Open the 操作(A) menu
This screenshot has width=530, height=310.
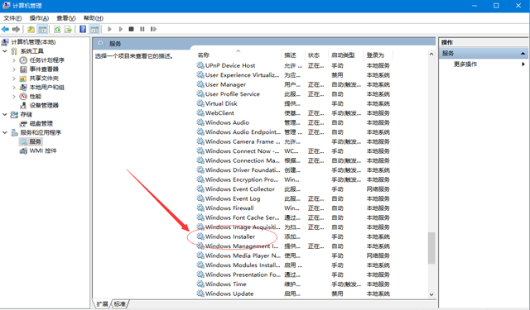39,18
